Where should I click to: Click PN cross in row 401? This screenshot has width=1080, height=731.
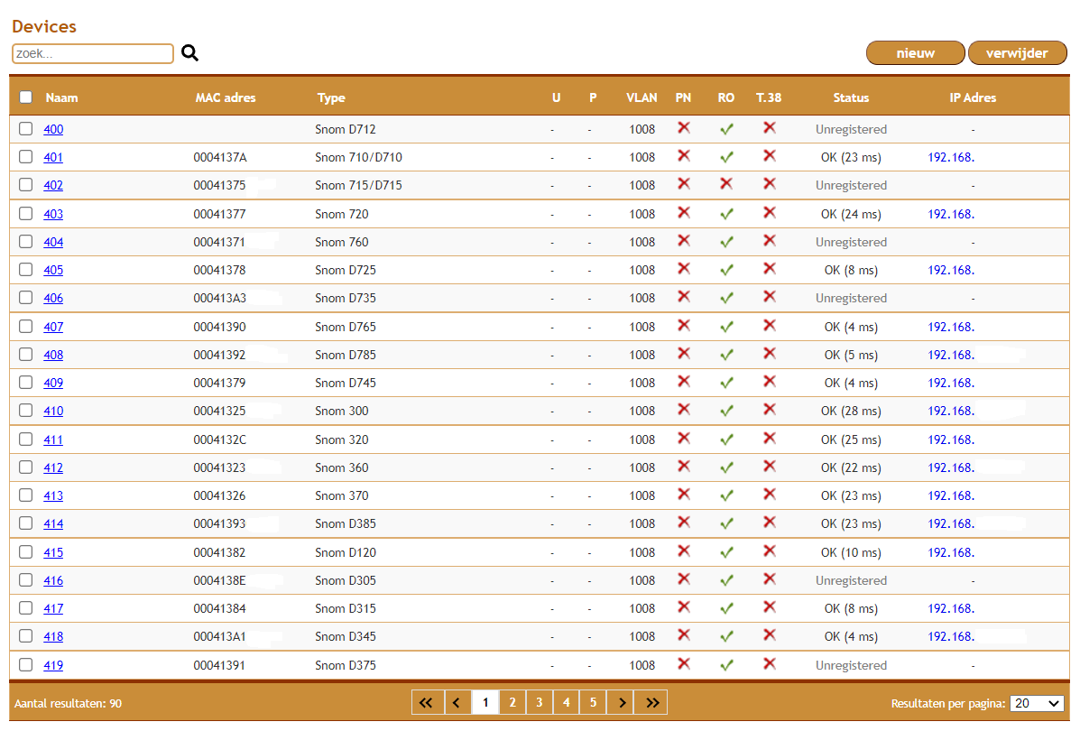[683, 156]
